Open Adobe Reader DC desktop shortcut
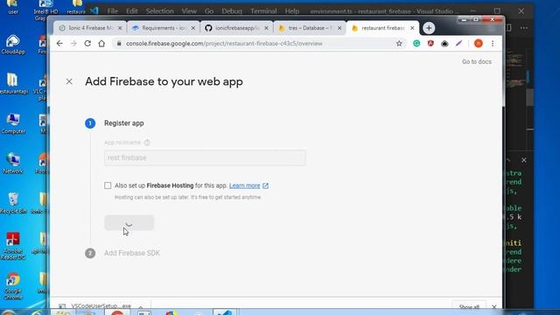This screenshot has height=315, width=560. pos(13,246)
